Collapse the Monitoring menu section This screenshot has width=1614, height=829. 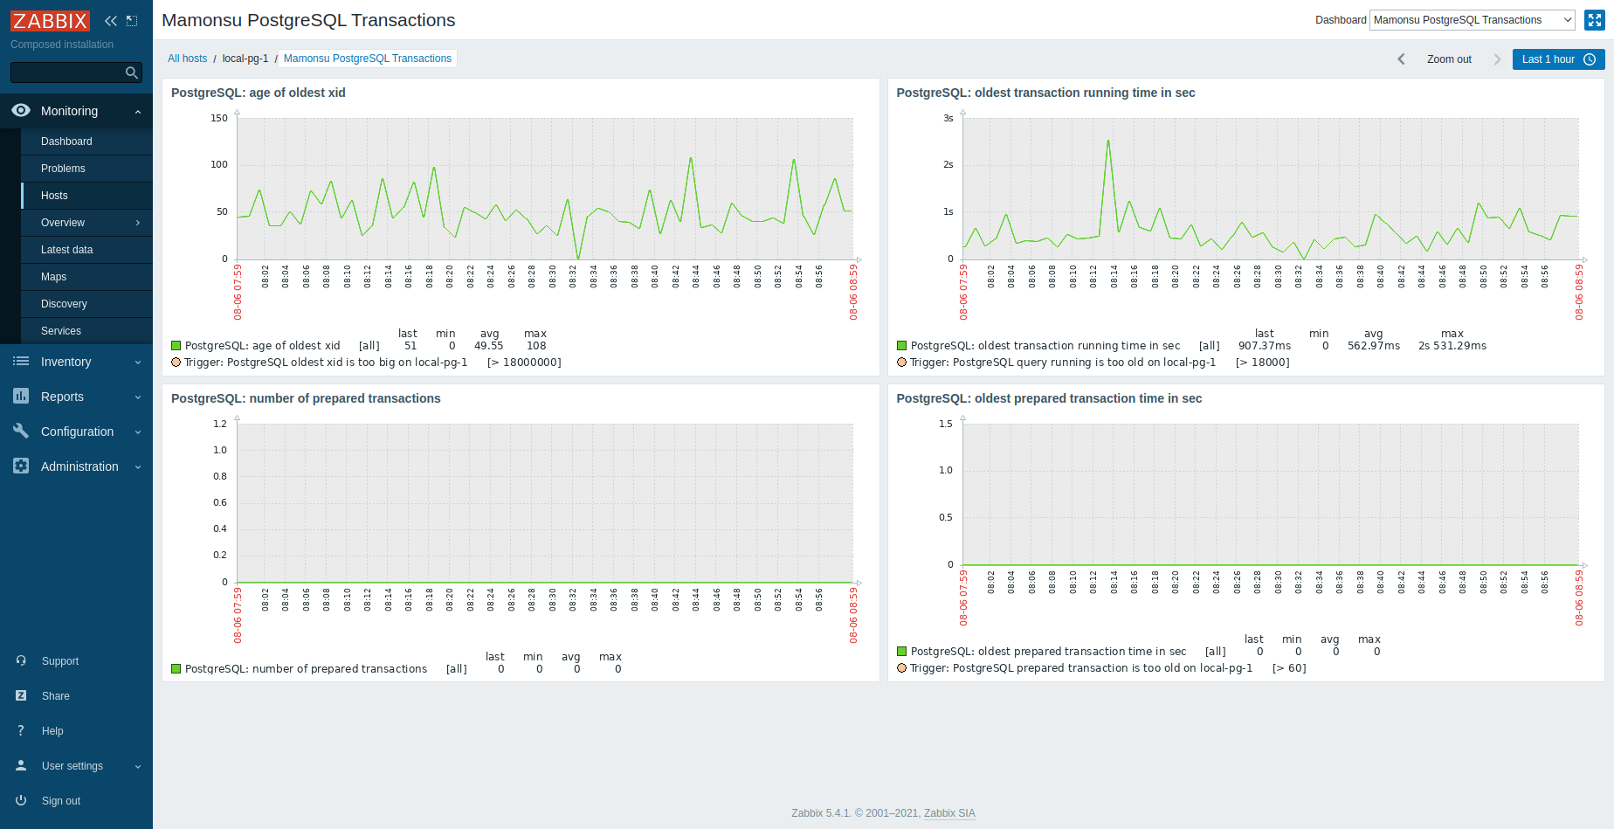(x=138, y=112)
